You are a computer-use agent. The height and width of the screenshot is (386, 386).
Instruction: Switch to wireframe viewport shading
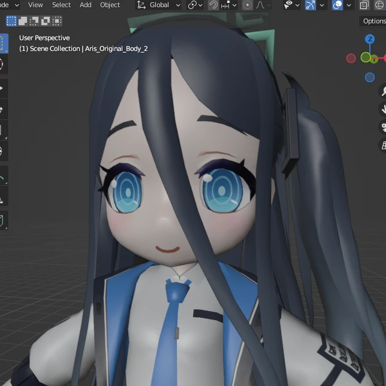[379, 5]
